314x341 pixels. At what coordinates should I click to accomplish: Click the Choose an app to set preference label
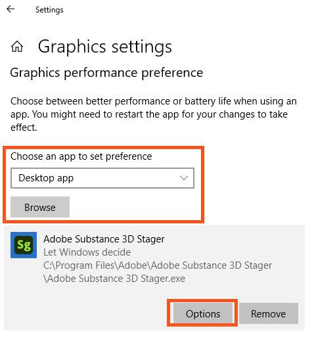pos(81,156)
